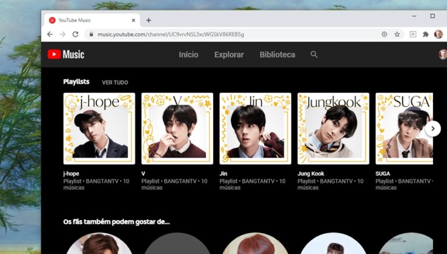
Task: Click the Jin playlist title
Action: (223, 174)
